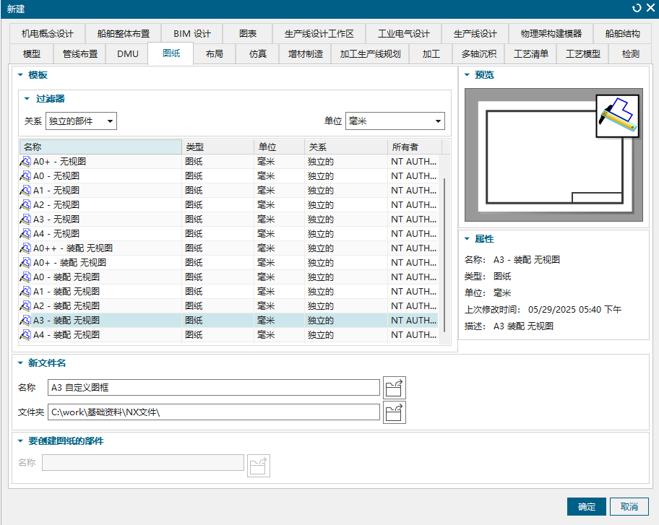Click the folder browse icon beside the 名称 field
This screenshot has height=525, width=659.
[x=395, y=387]
